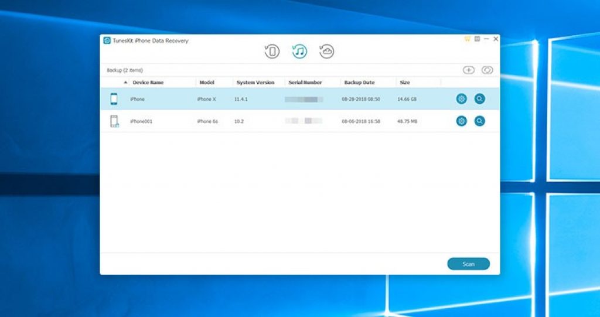The height and width of the screenshot is (317, 600).
Task: Select the device name 'iPhone' cell
Action: [x=137, y=99]
